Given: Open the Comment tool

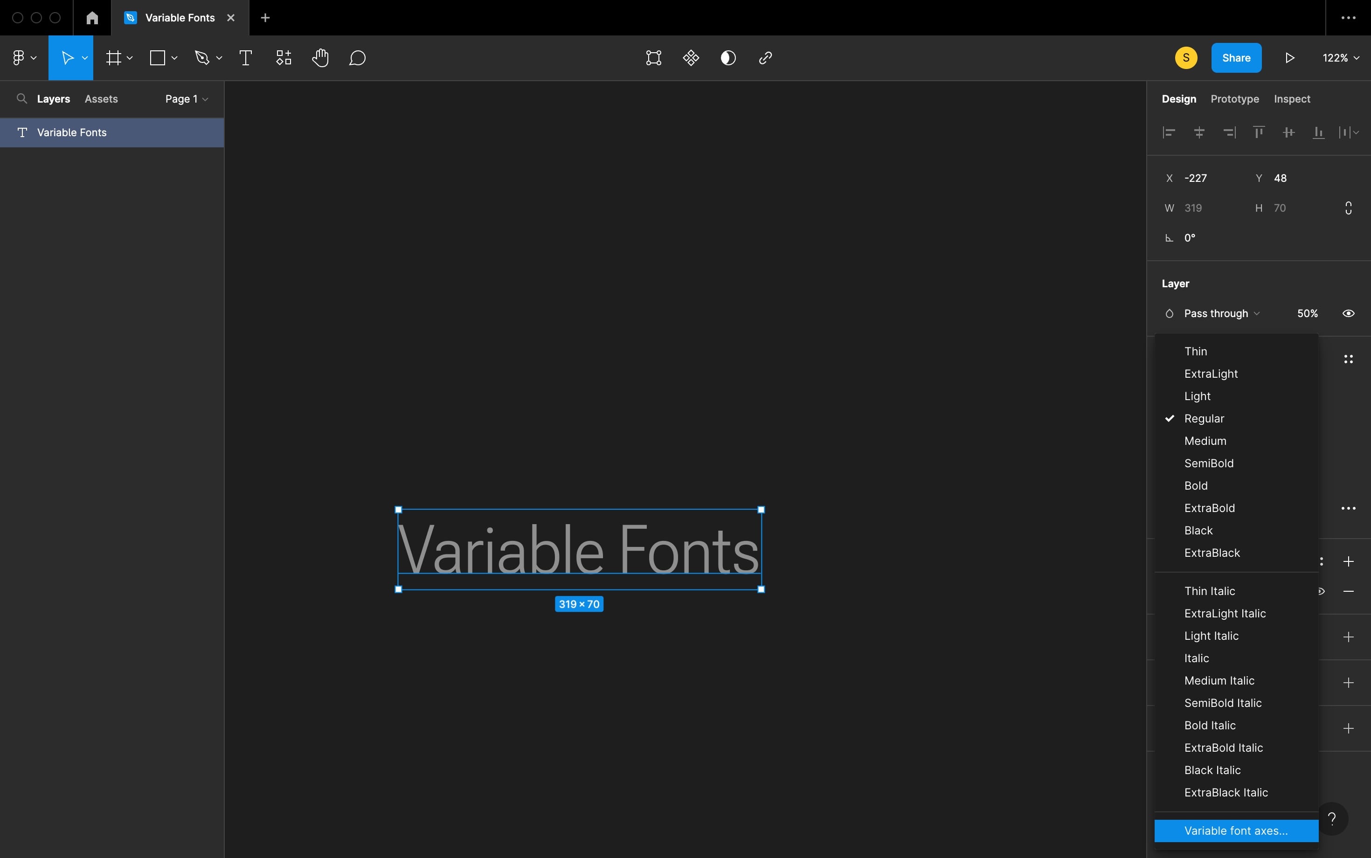Looking at the screenshot, I should (357, 57).
